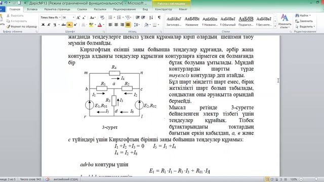The height and width of the screenshot is (182, 324).
Task: Click the spell check status icon
Action: (x=47, y=179)
